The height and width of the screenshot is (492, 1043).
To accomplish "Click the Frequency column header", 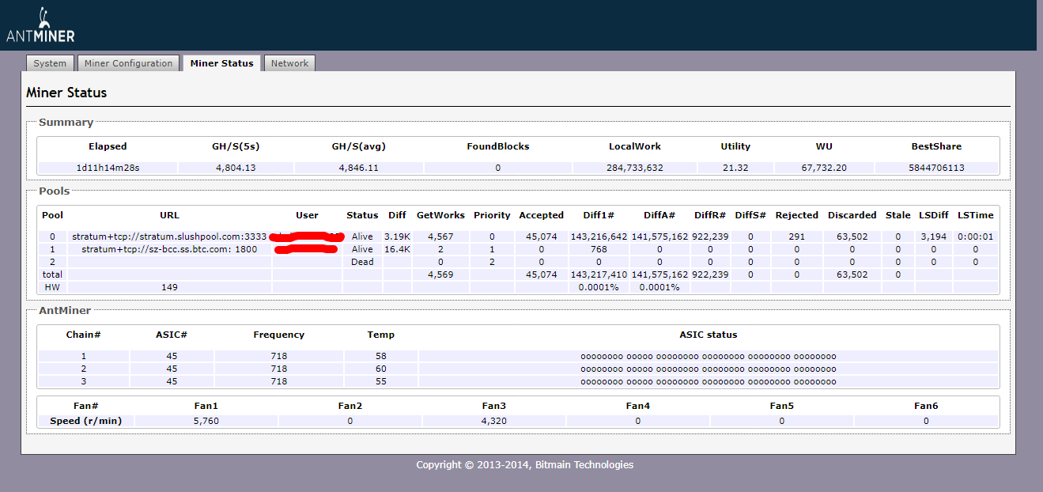I will [278, 335].
